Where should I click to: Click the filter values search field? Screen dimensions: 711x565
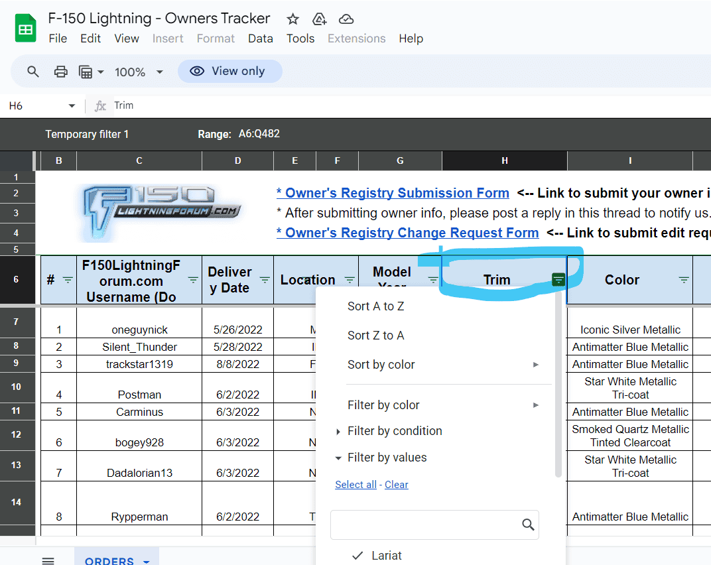pos(426,525)
